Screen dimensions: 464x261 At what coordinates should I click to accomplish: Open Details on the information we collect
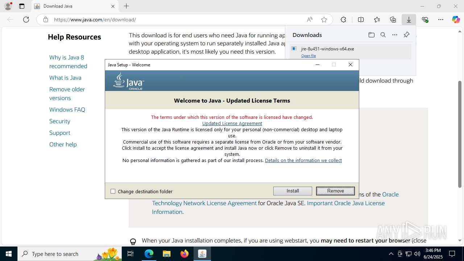pyautogui.click(x=303, y=161)
